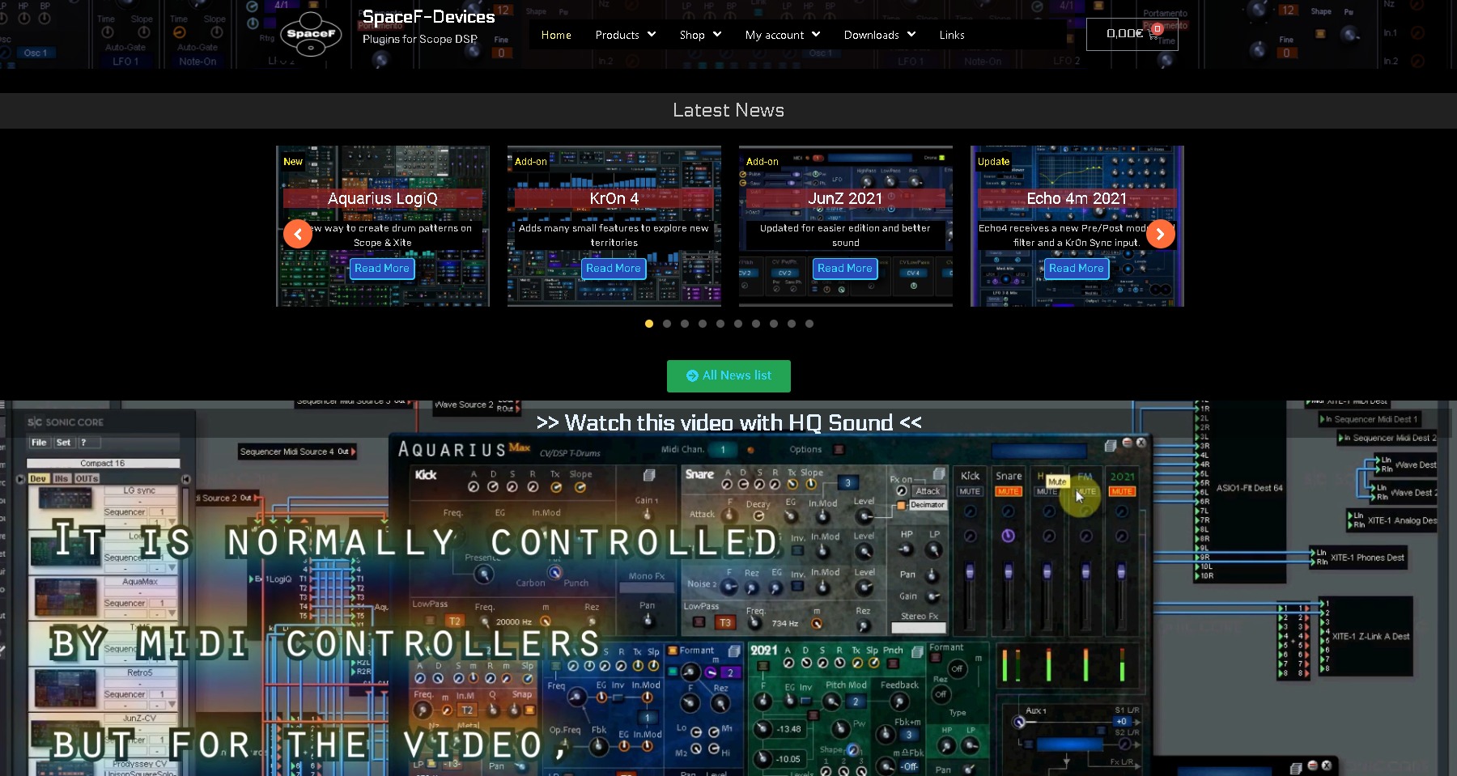Click the Aquarius window preset list icon
Screen dimensions: 1457x776
(x=1111, y=445)
